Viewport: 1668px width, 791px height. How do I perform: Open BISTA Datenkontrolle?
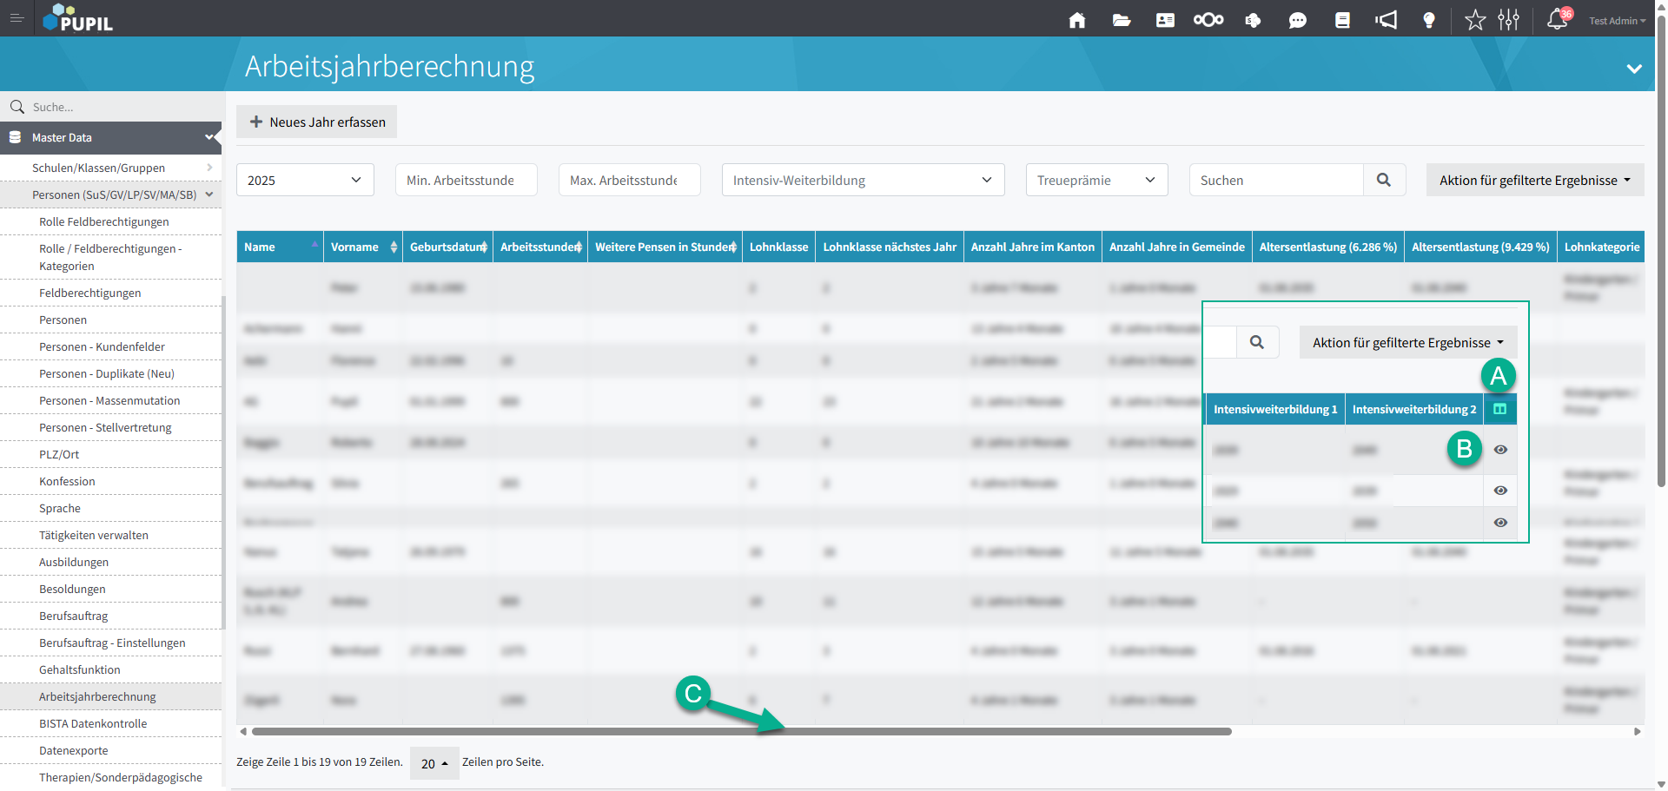click(93, 723)
